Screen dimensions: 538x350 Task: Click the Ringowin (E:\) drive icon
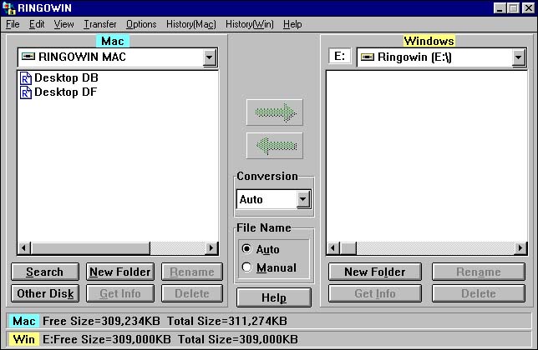coord(367,57)
